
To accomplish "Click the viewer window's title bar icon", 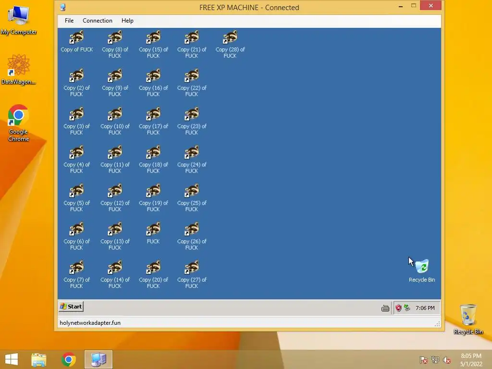I will tap(63, 7).
